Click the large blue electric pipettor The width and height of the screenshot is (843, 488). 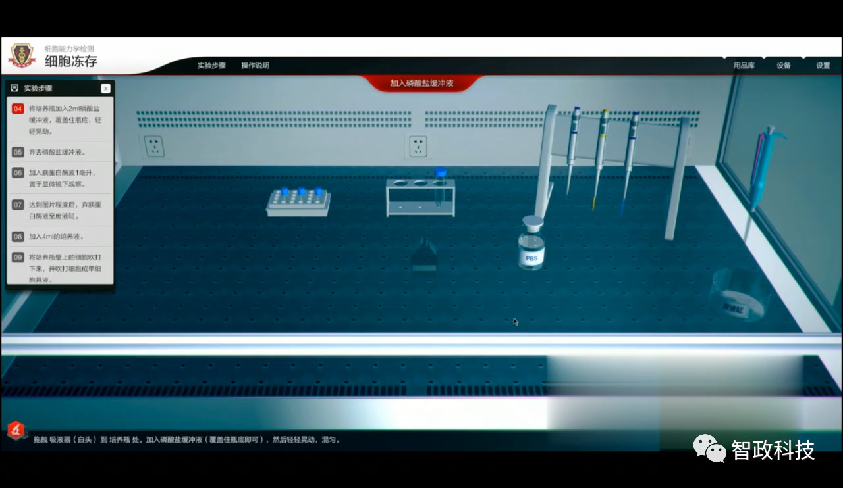(x=764, y=164)
